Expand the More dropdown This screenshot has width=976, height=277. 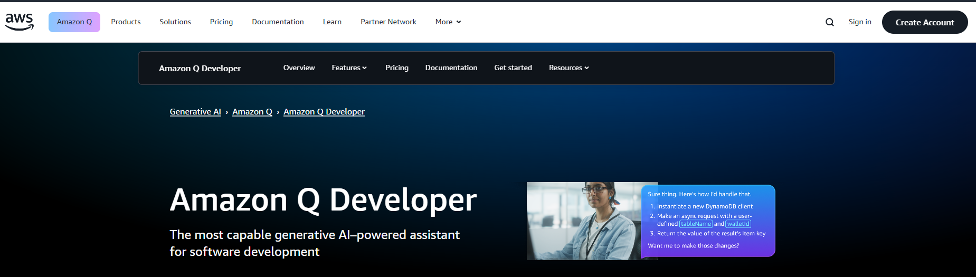click(448, 22)
